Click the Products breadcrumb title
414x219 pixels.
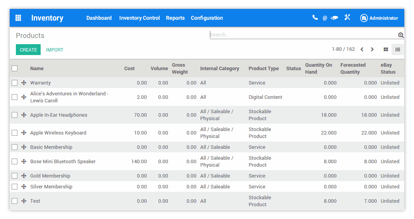(x=30, y=35)
